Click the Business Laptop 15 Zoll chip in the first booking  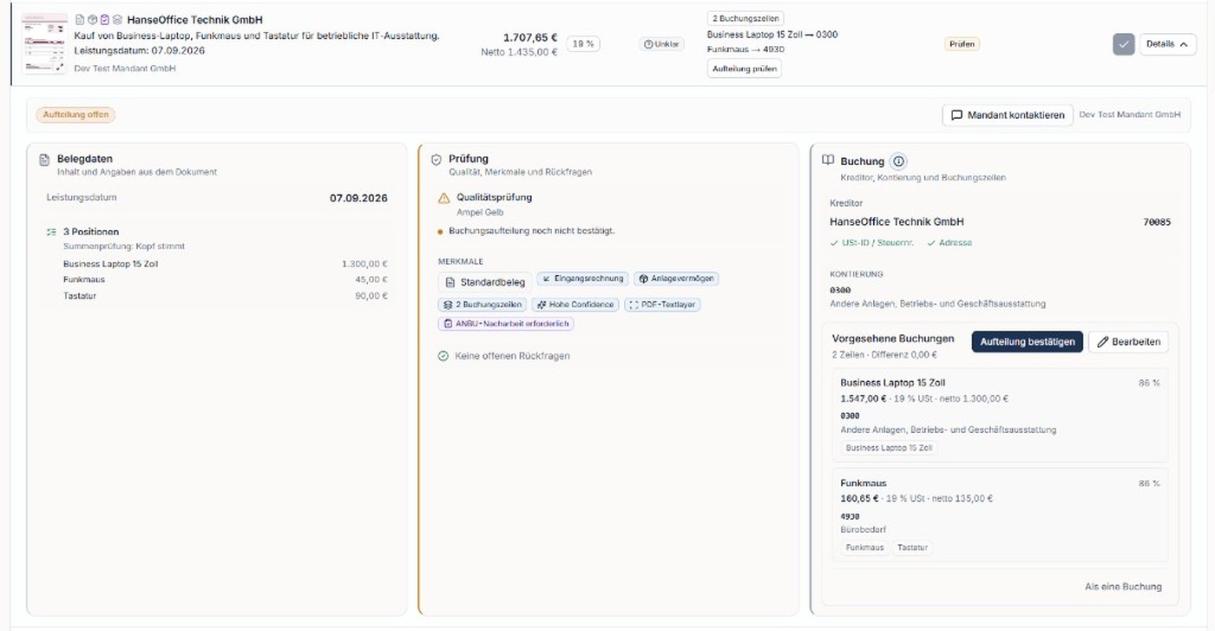(x=890, y=448)
